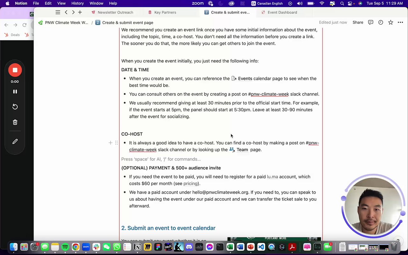
Task: Open Microsoft Excel from the dock
Action: click(x=230, y=247)
